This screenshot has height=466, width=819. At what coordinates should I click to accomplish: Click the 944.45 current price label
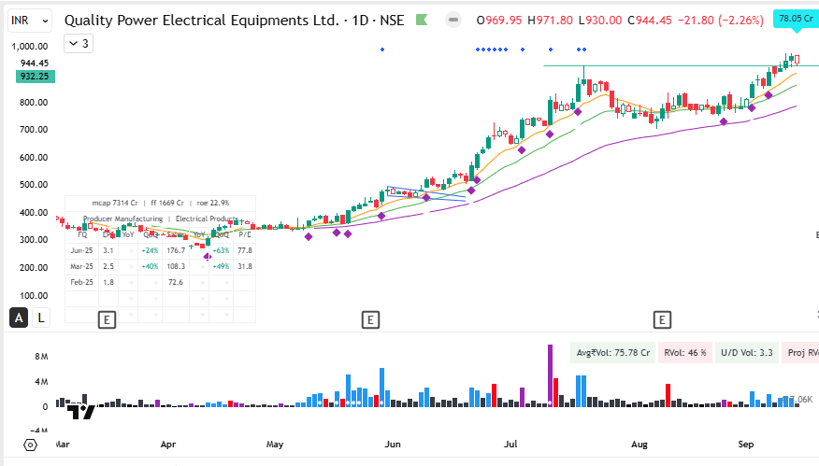coord(35,64)
